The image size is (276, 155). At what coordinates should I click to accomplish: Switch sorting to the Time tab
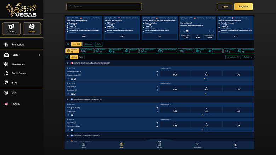click(81, 57)
